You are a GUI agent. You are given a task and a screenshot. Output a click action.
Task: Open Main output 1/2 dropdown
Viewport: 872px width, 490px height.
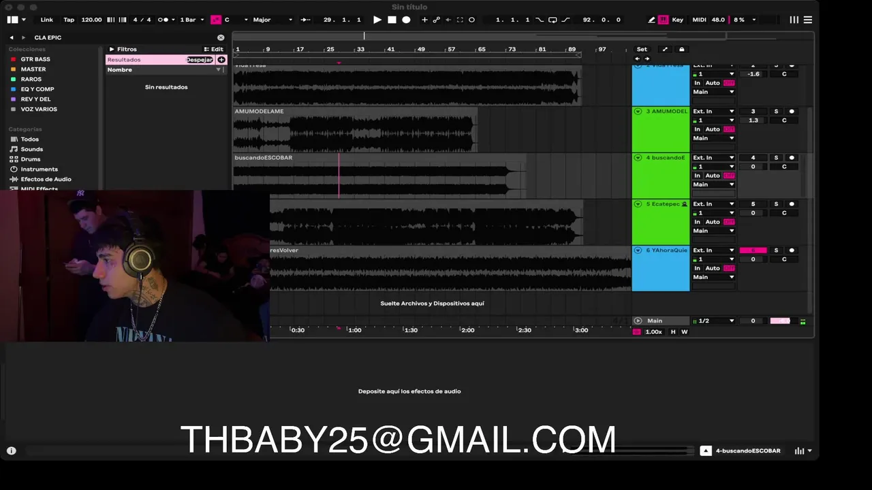pos(713,321)
